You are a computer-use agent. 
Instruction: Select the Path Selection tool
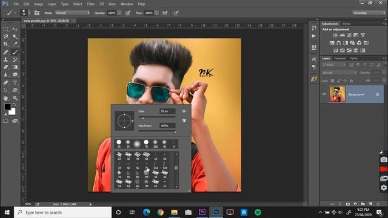click(5, 90)
